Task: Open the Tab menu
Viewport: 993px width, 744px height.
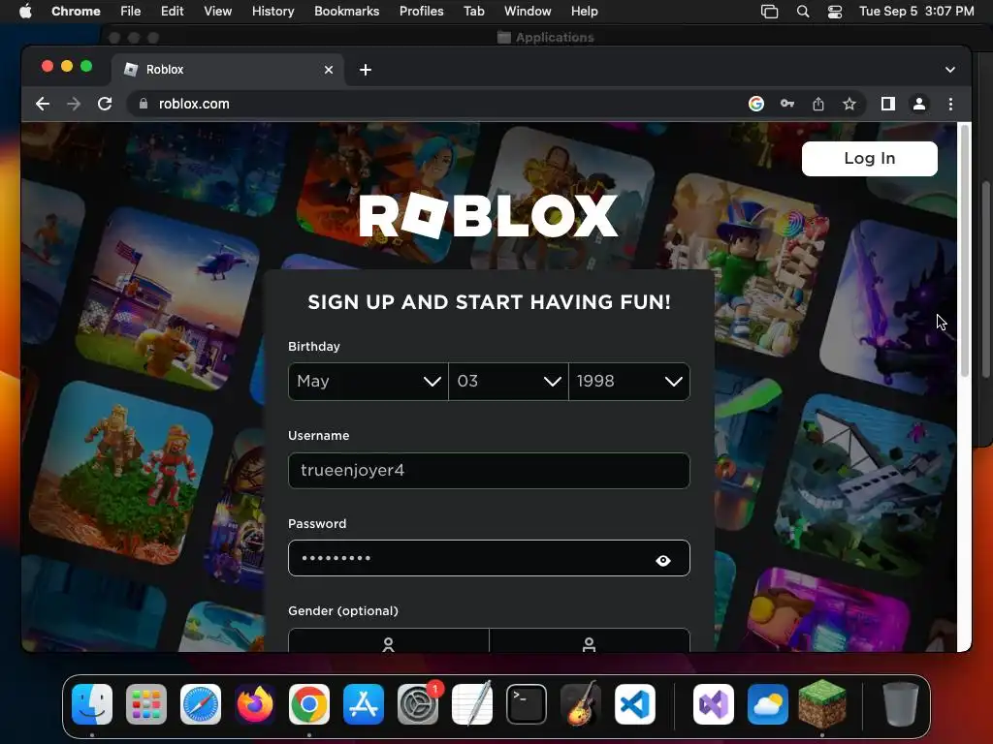Action: [x=473, y=12]
